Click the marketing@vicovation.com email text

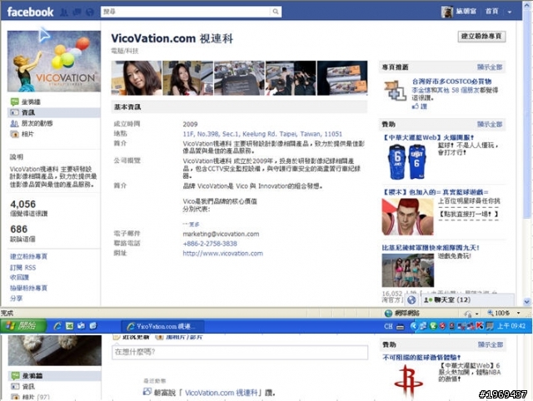tap(221, 234)
